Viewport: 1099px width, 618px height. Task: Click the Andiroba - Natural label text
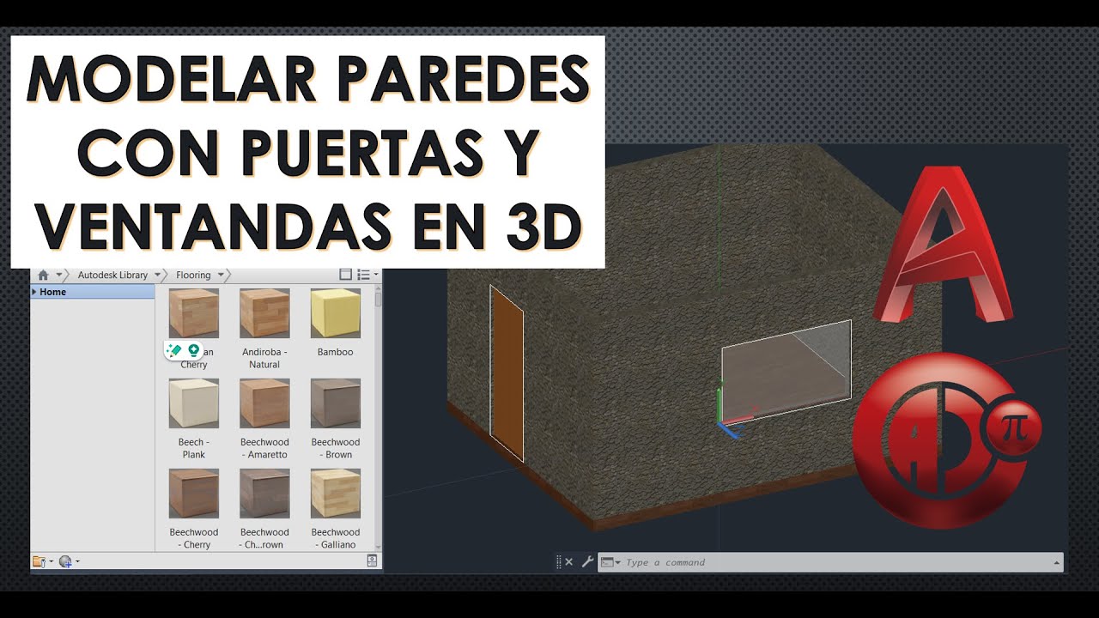(264, 358)
